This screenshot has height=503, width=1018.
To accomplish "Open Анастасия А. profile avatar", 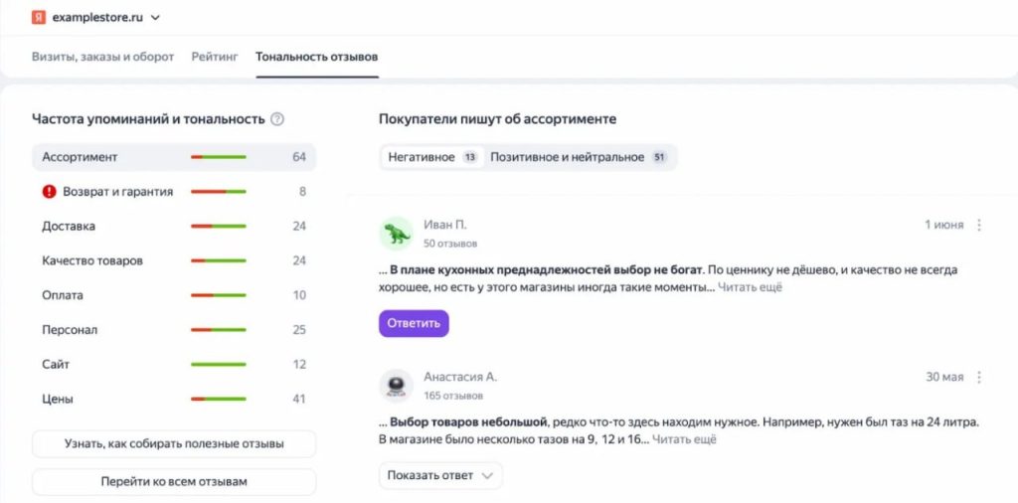I will (397, 386).
